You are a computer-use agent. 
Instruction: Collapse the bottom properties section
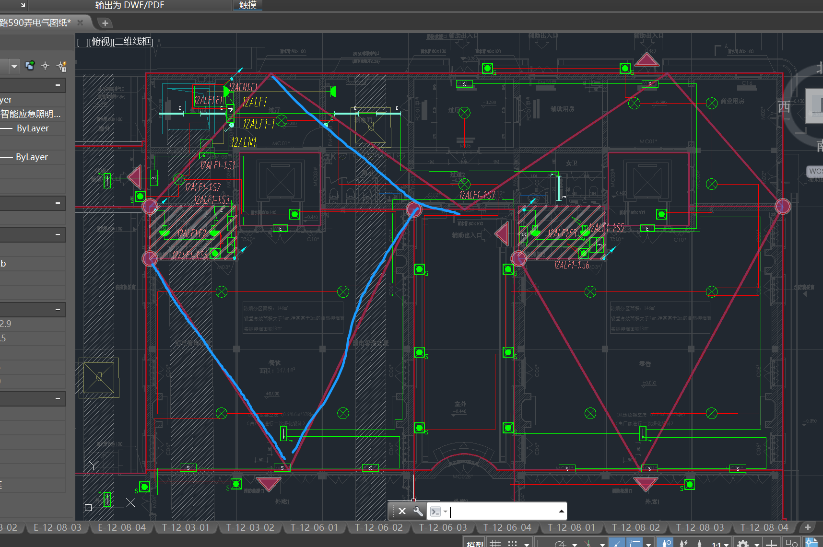58,399
